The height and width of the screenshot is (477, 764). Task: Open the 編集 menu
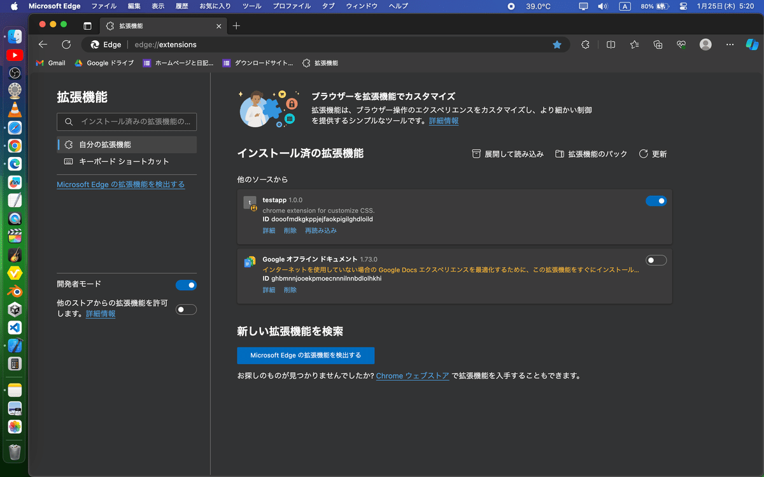coord(134,6)
